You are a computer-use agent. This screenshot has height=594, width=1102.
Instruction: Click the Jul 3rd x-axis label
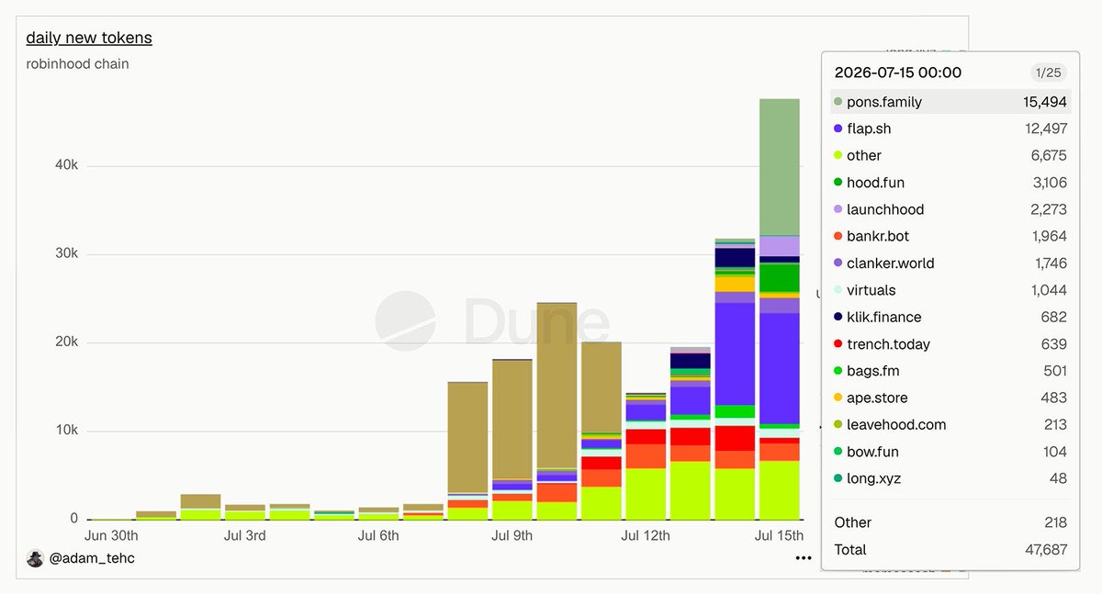click(244, 535)
